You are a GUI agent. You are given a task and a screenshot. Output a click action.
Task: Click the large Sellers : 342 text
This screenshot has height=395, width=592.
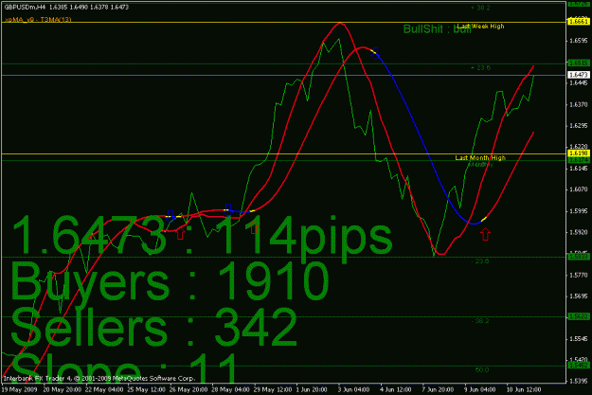[x=154, y=327]
